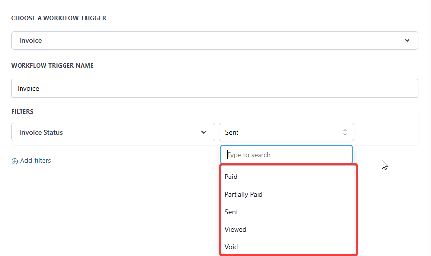
Task: Click the Choose a Workflow Trigger heading
Action: pyautogui.click(x=59, y=18)
